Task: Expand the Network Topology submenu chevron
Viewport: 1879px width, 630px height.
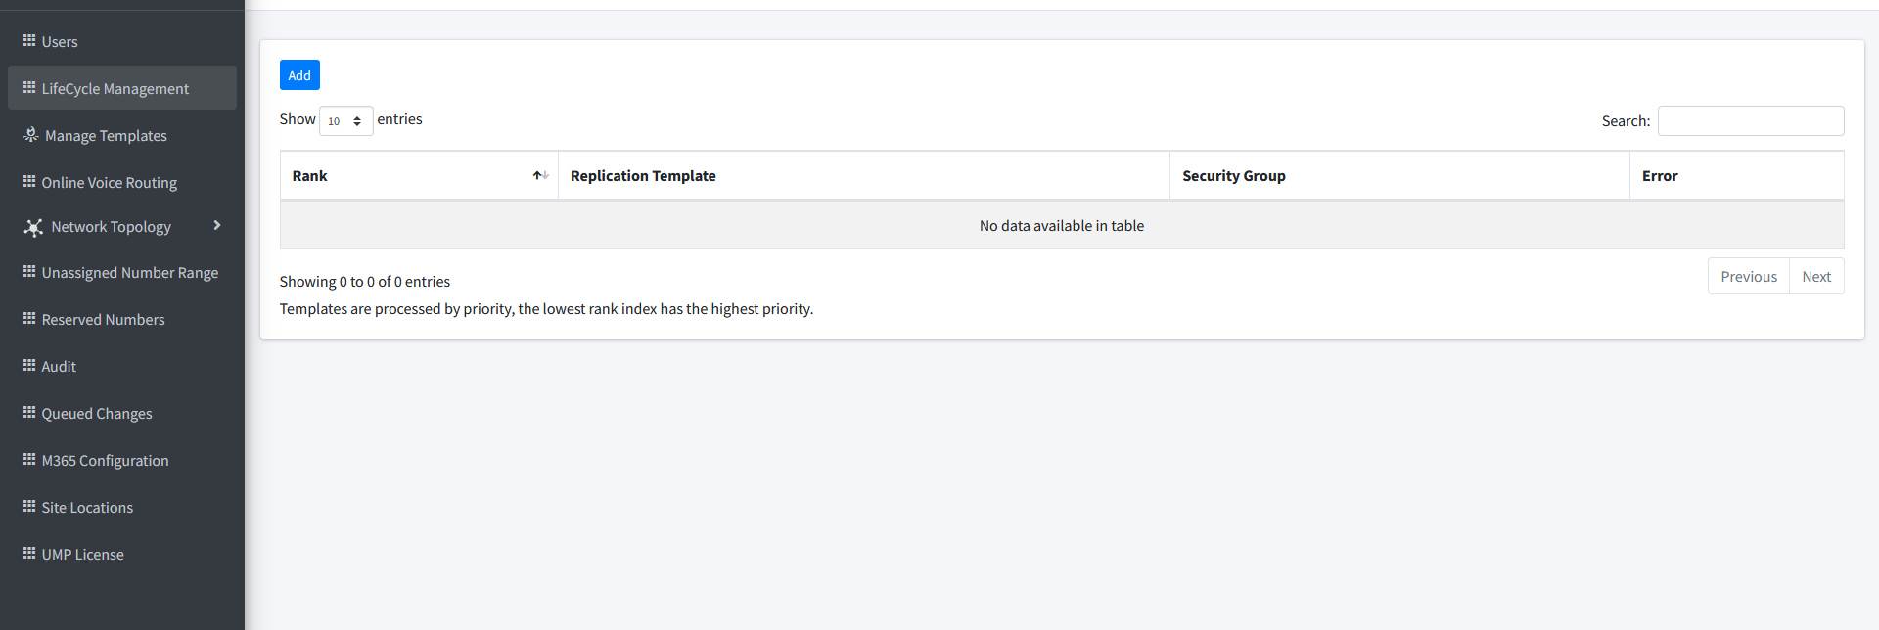Action: (217, 226)
